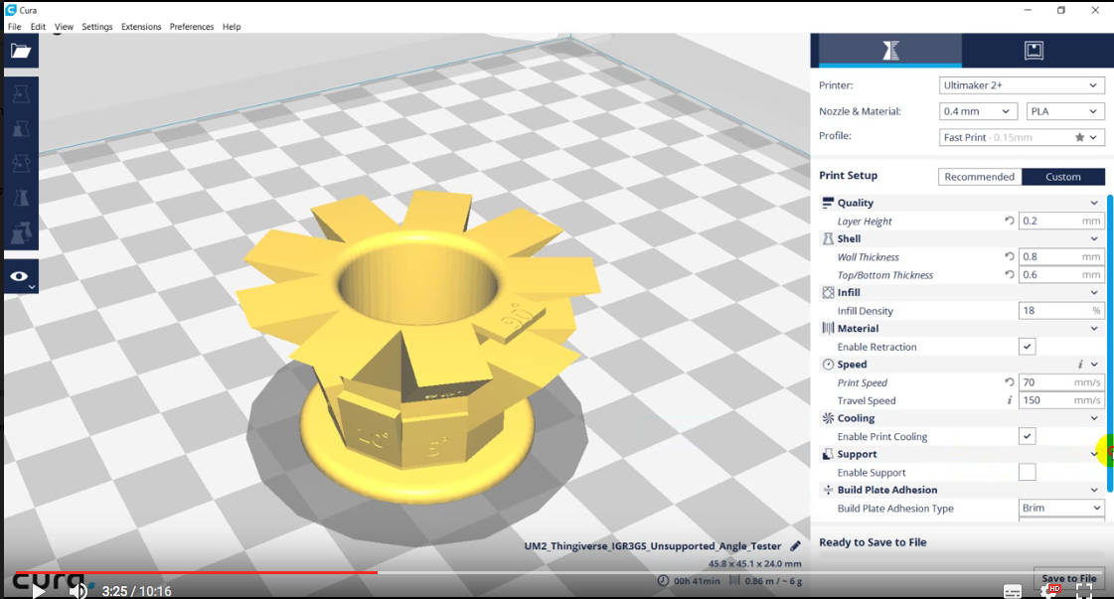Click the Cooling fan icon
The height and width of the screenshot is (599, 1114).
(x=828, y=418)
